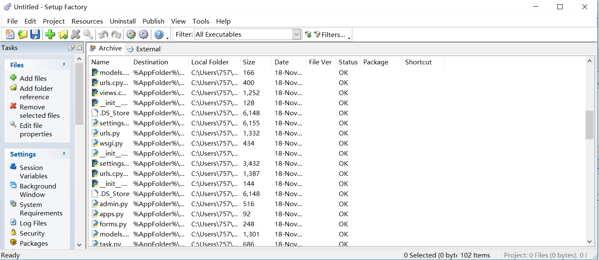Open file properties via the magnifier toolbar icon
The image size is (599, 260).
88,34
